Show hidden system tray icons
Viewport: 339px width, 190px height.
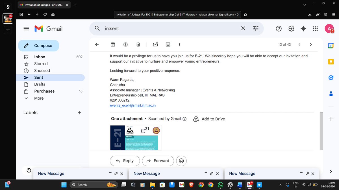280,185
